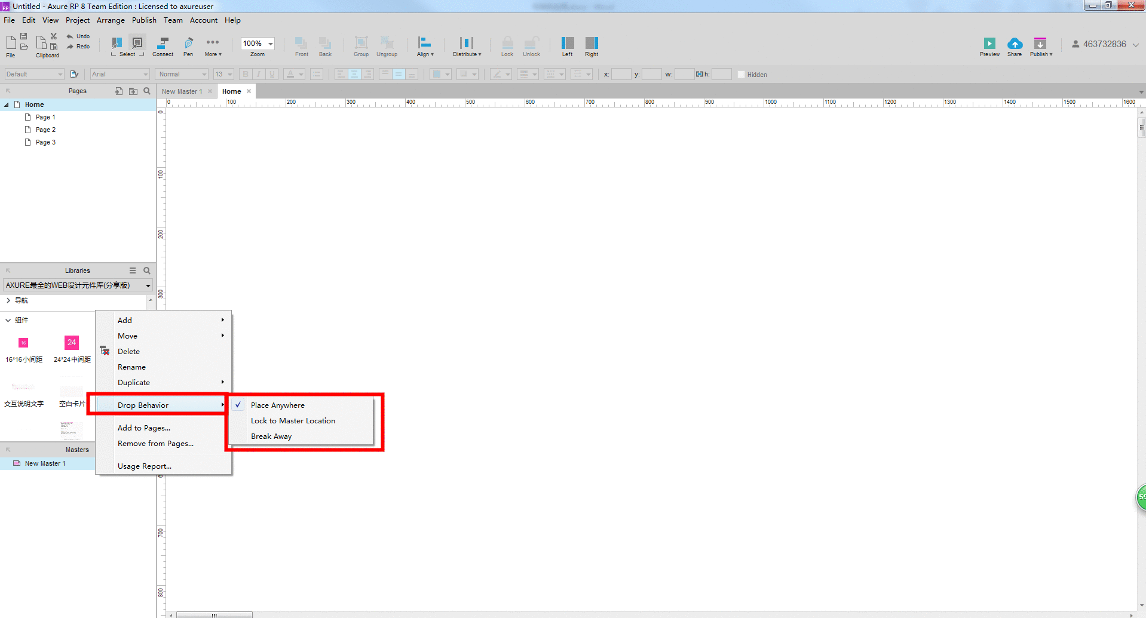This screenshot has height=618, width=1146.
Task: Toggle the Right panel view
Action: pos(592,47)
